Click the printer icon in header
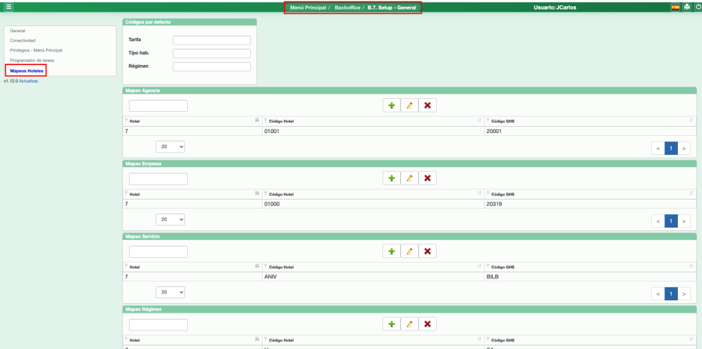Screen dimensions: 702x349 (x=687, y=7)
